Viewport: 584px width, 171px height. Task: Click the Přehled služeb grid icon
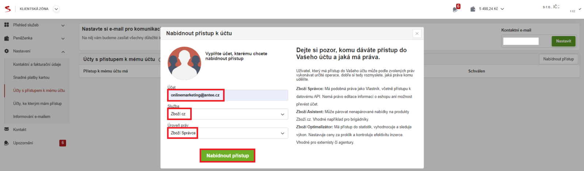7,25
